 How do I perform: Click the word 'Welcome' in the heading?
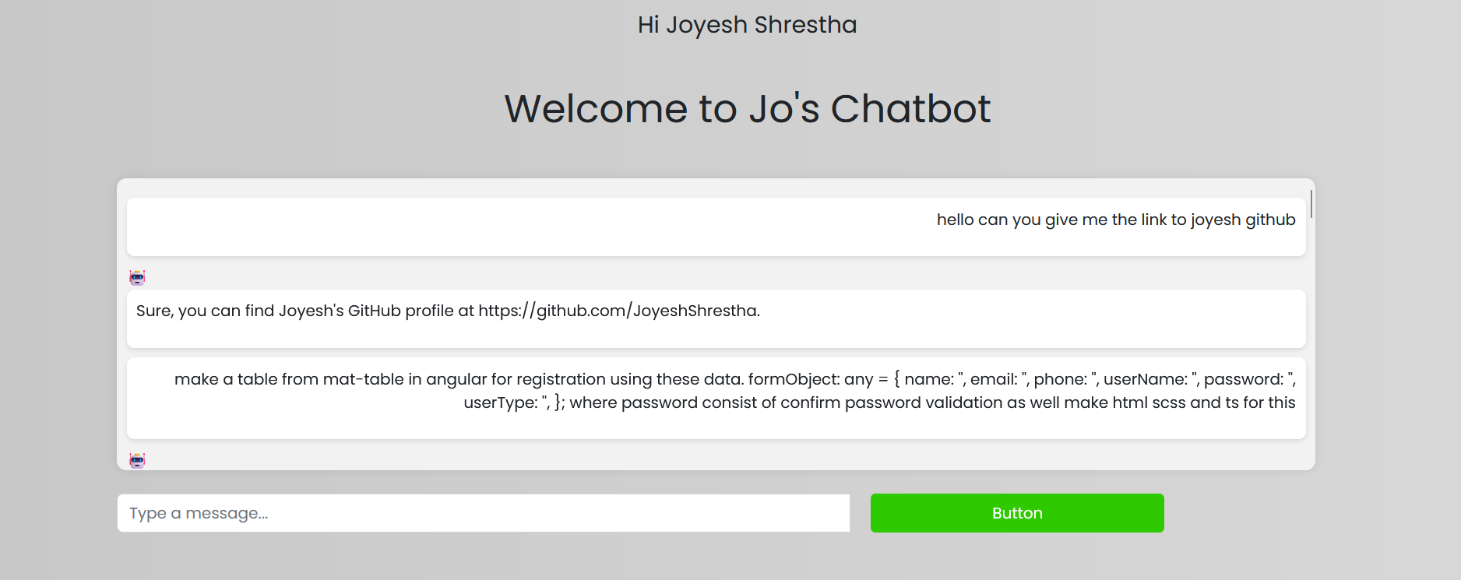pyautogui.click(x=596, y=109)
